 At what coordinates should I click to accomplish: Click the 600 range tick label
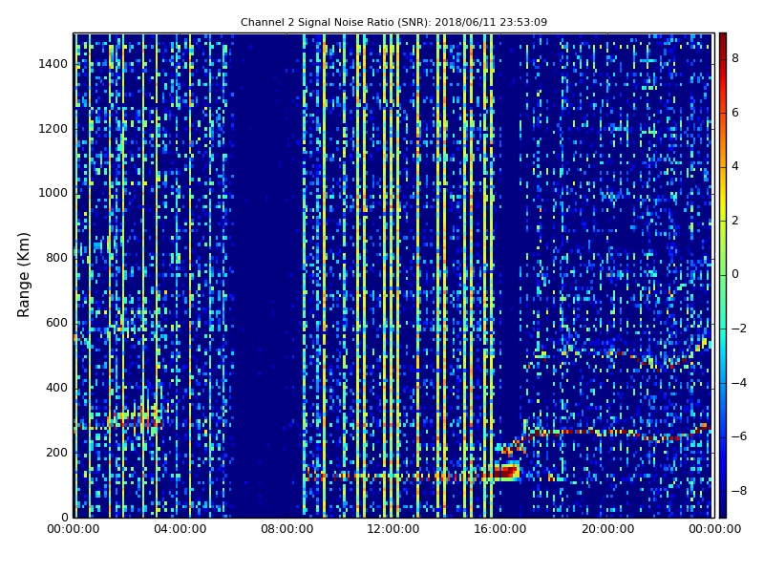pyautogui.click(x=56, y=323)
